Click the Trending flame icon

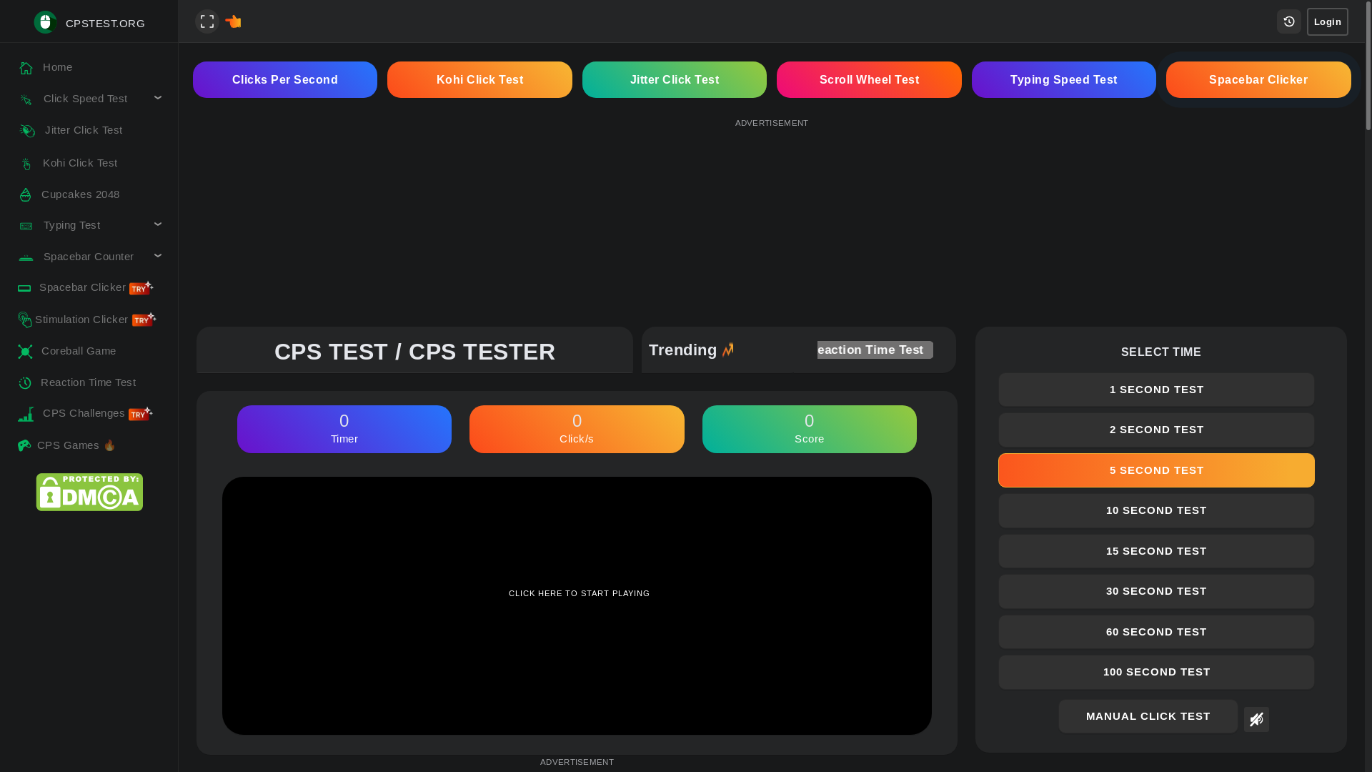(727, 350)
